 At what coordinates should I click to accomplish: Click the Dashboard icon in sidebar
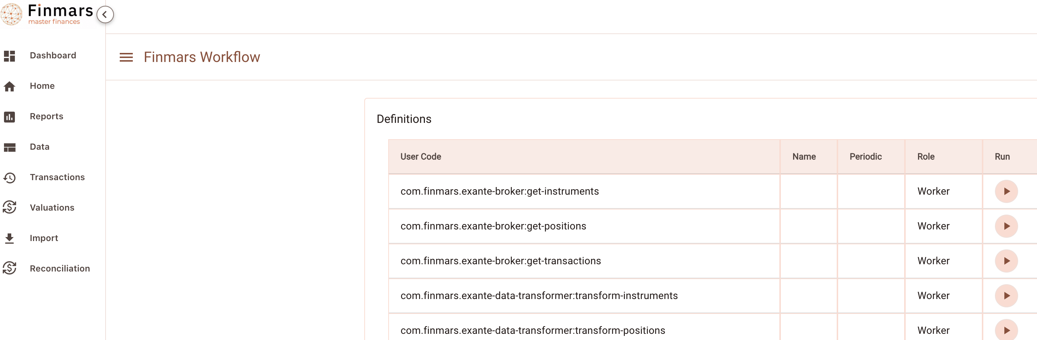tap(9, 55)
